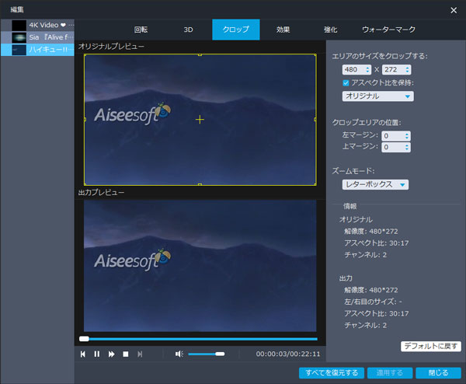Mute the audio with speaker icon
The width and height of the screenshot is (466, 384).
click(179, 354)
